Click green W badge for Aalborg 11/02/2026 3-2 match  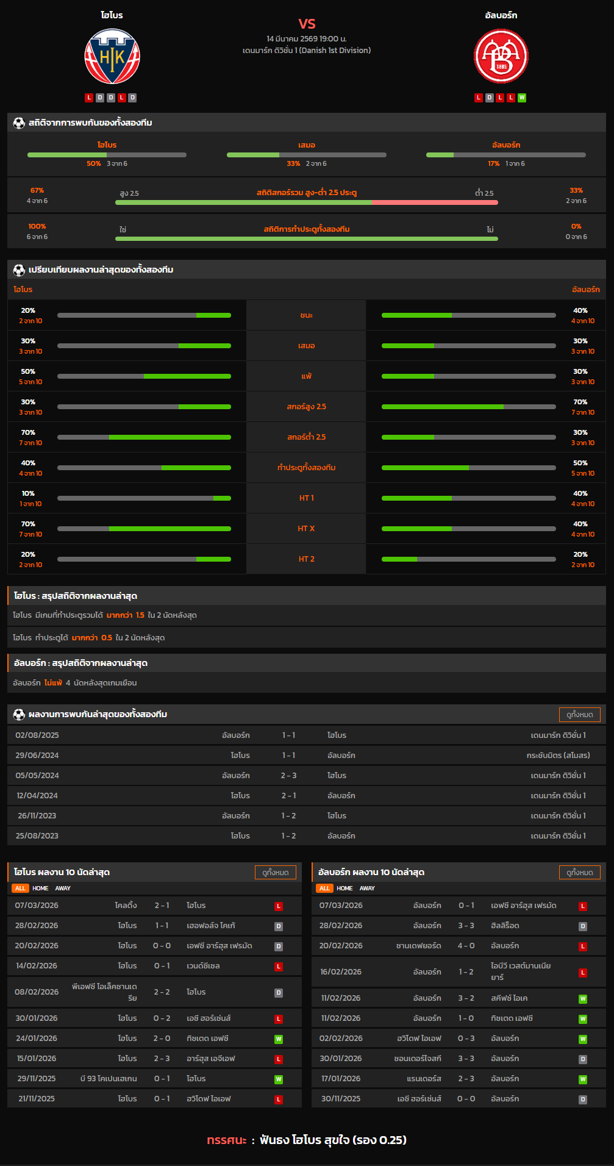[x=583, y=999]
